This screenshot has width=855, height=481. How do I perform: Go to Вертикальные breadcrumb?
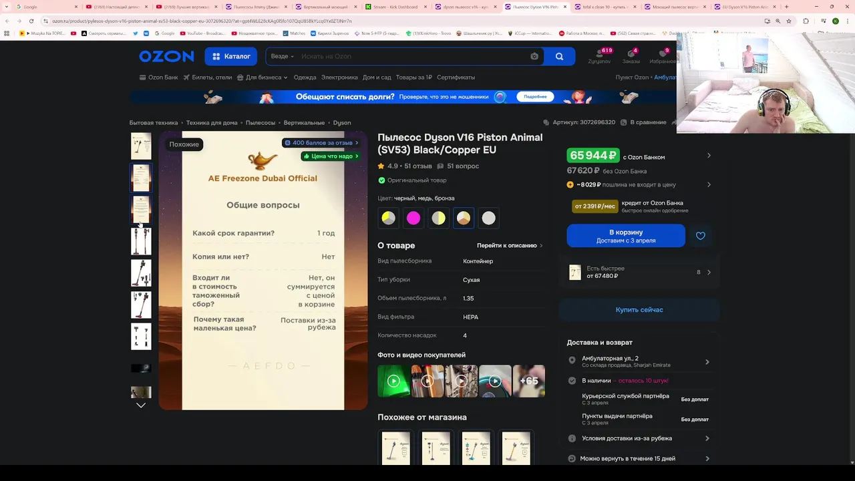click(x=304, y=123)
